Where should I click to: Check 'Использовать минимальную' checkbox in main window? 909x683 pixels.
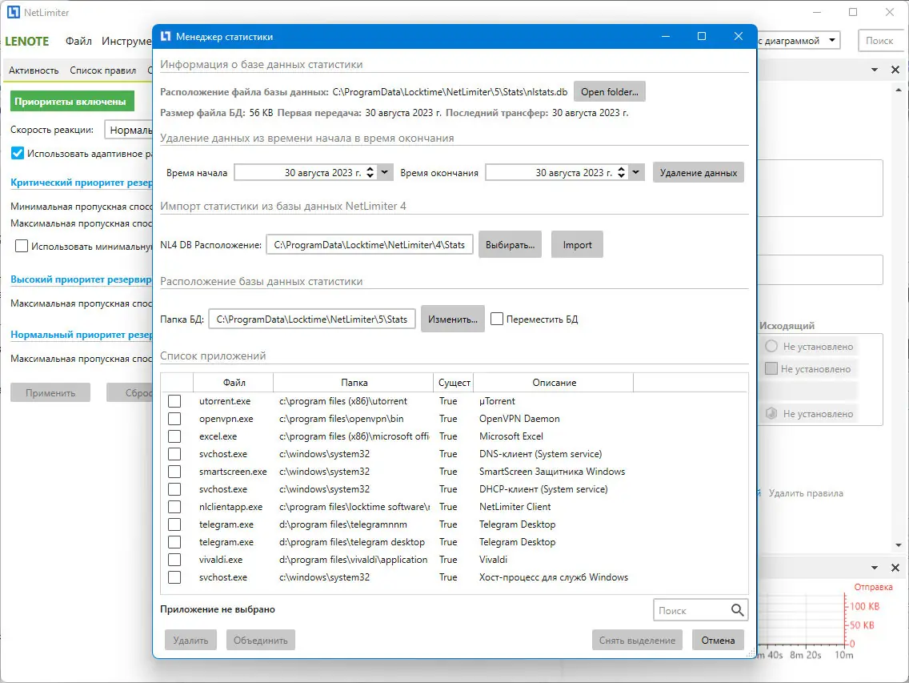[x=22, y=246]
